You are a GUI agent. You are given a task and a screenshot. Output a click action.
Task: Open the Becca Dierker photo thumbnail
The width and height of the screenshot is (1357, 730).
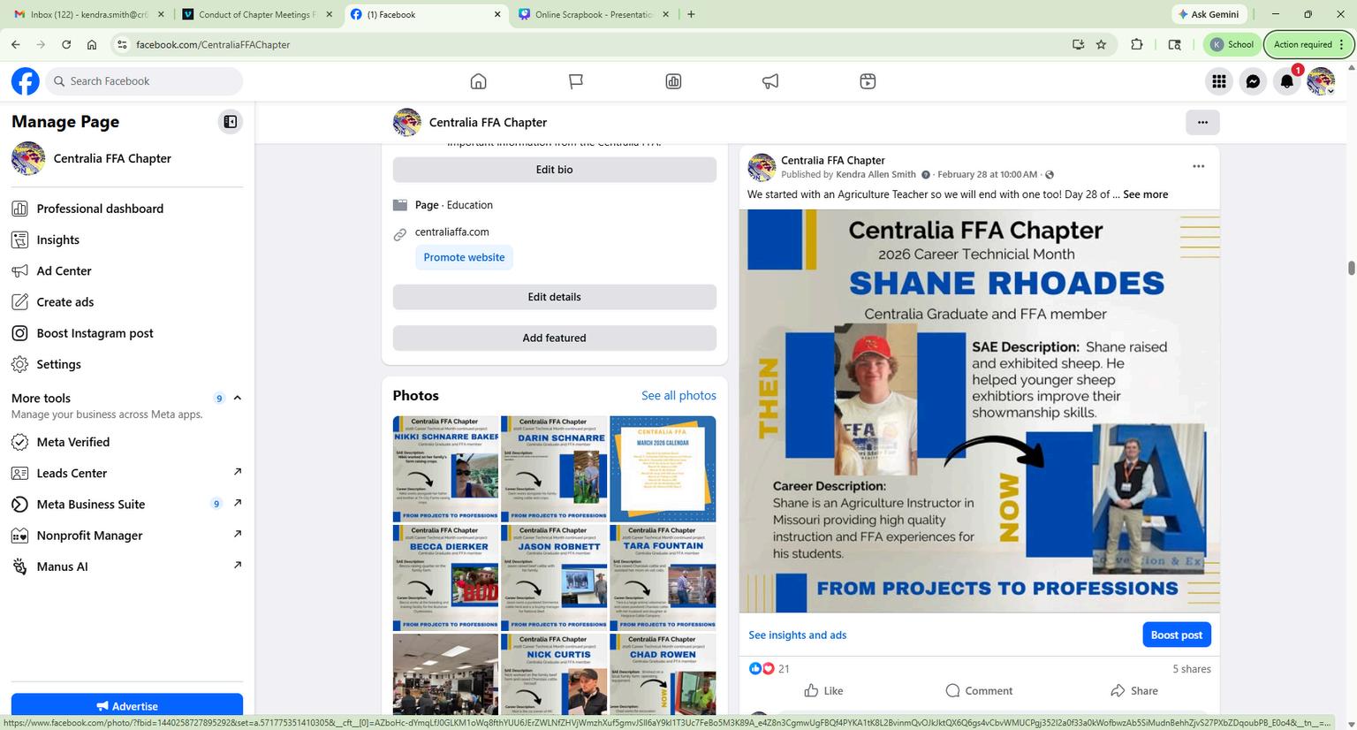445,577
